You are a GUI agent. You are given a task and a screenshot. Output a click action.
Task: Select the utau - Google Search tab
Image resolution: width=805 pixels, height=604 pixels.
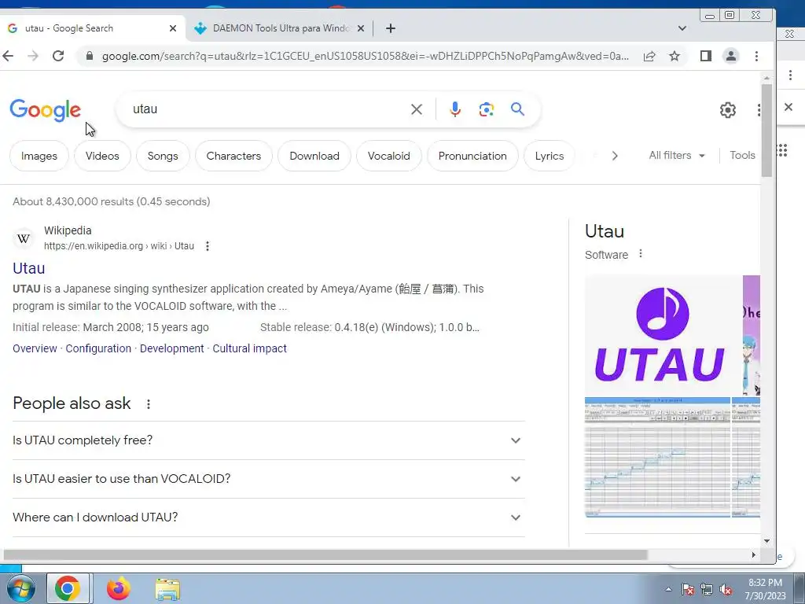click(91, 28)
